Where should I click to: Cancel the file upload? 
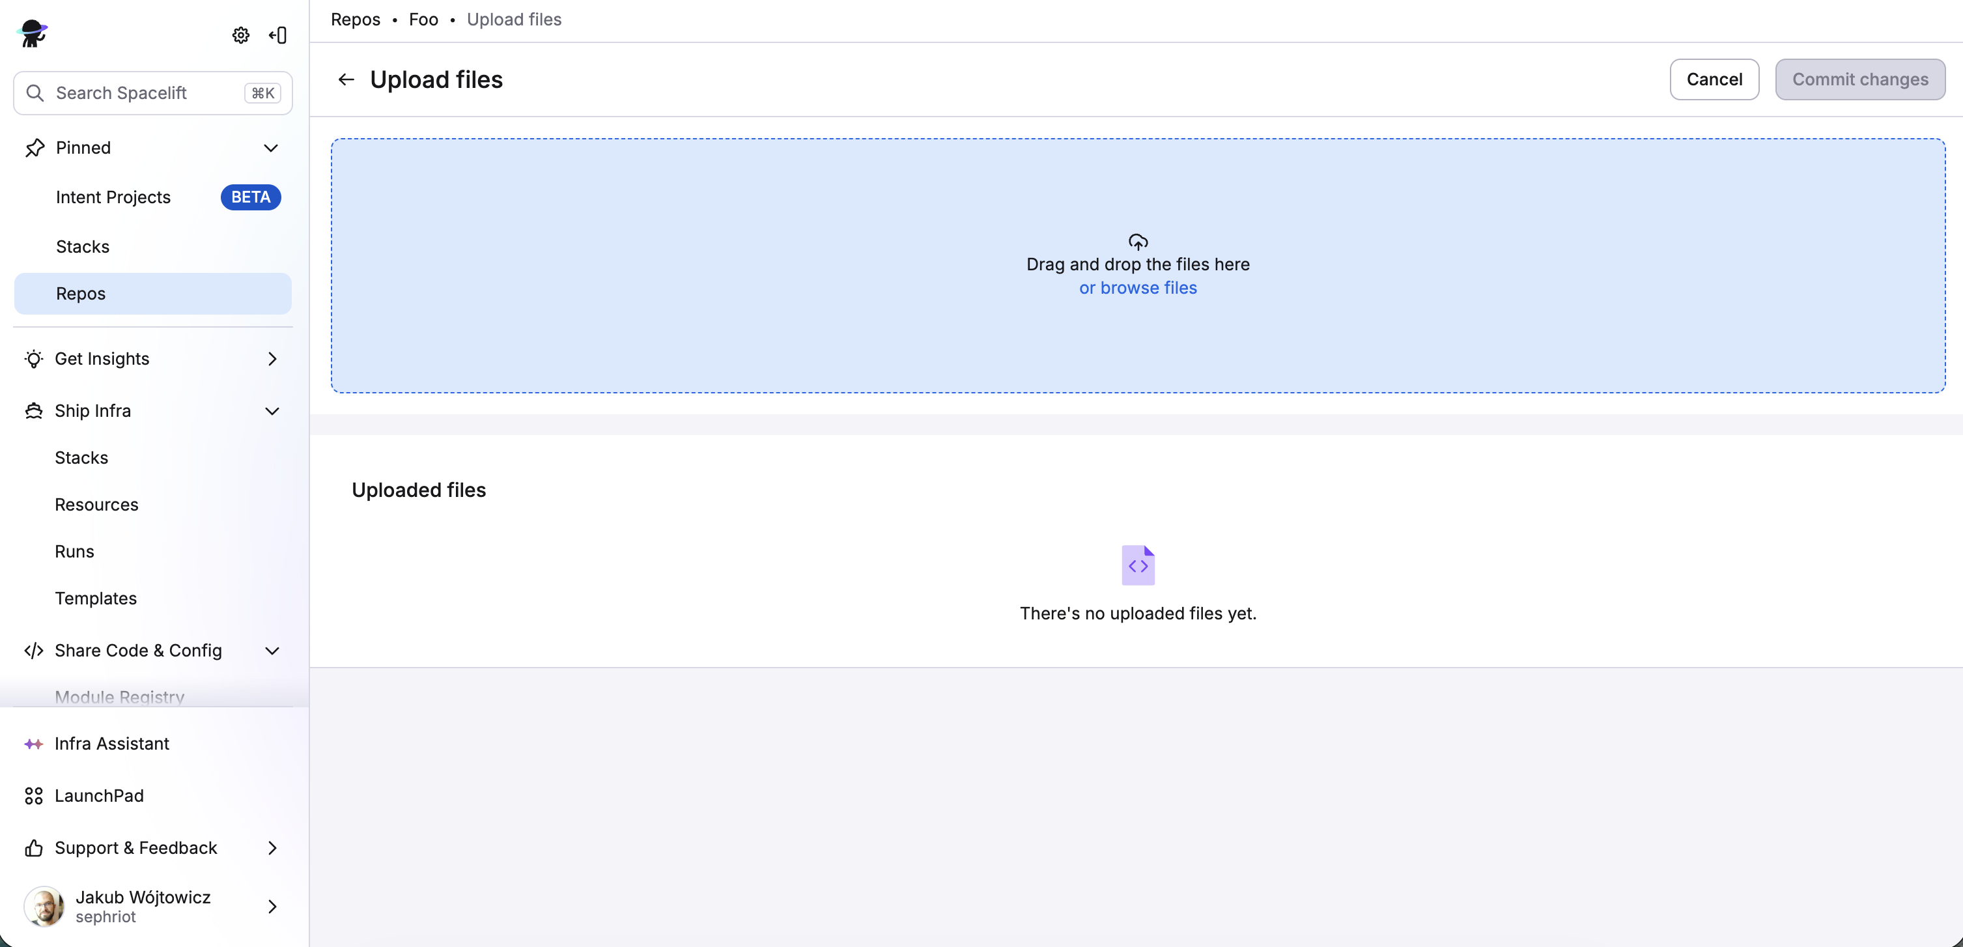(1714, 78)
